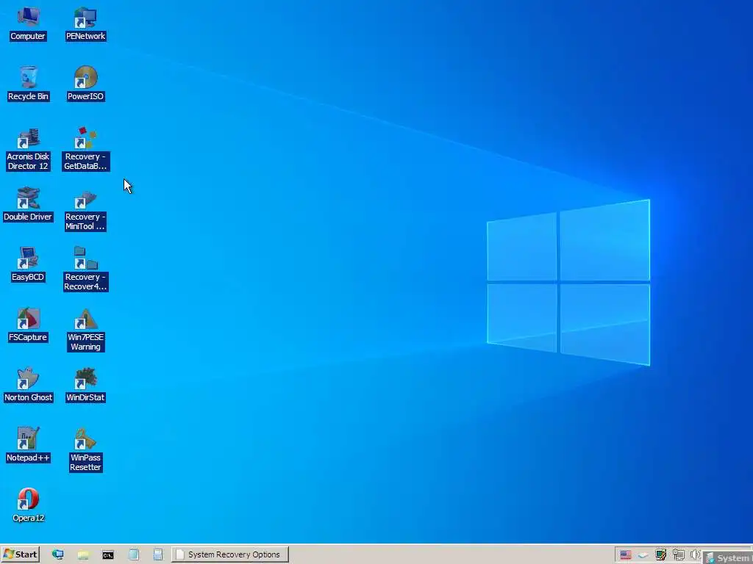Image resolution: width=753 pixels, height=564 pixels.
Task: Select the WinDirStat shortcut
Action: 85,385
